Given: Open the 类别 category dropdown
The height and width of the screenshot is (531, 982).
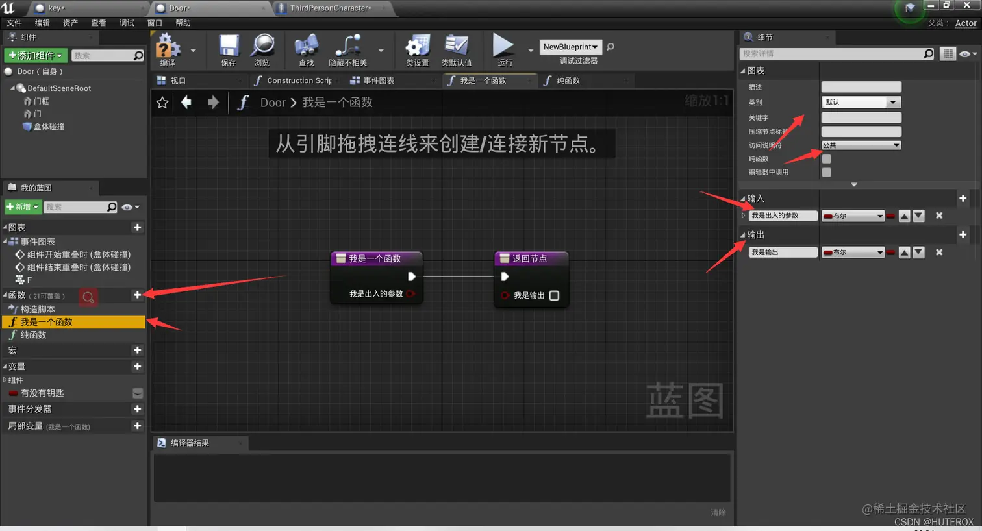Looking at the screenshot, I should [x=861, y=102].
